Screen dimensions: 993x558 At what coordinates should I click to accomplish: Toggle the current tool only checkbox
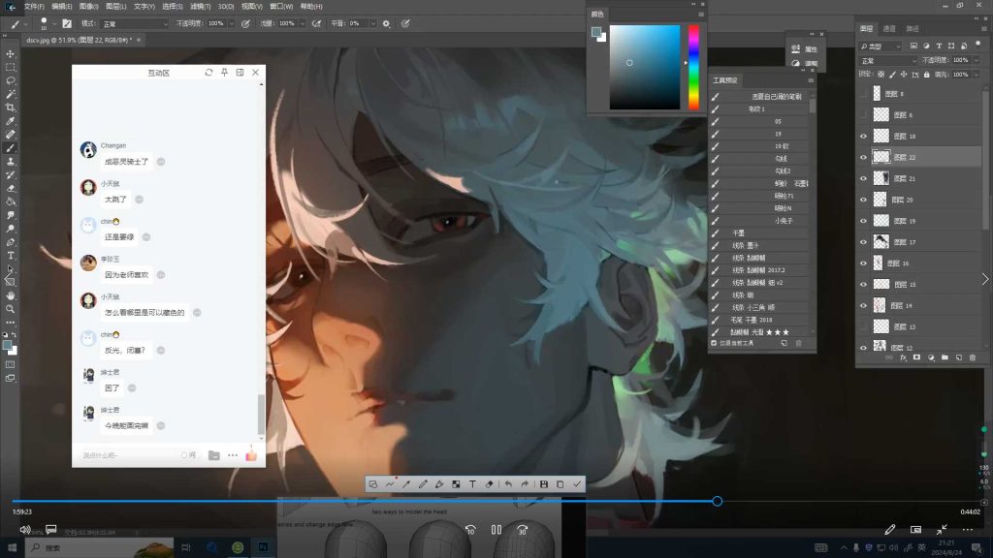(x=715, y=343)
